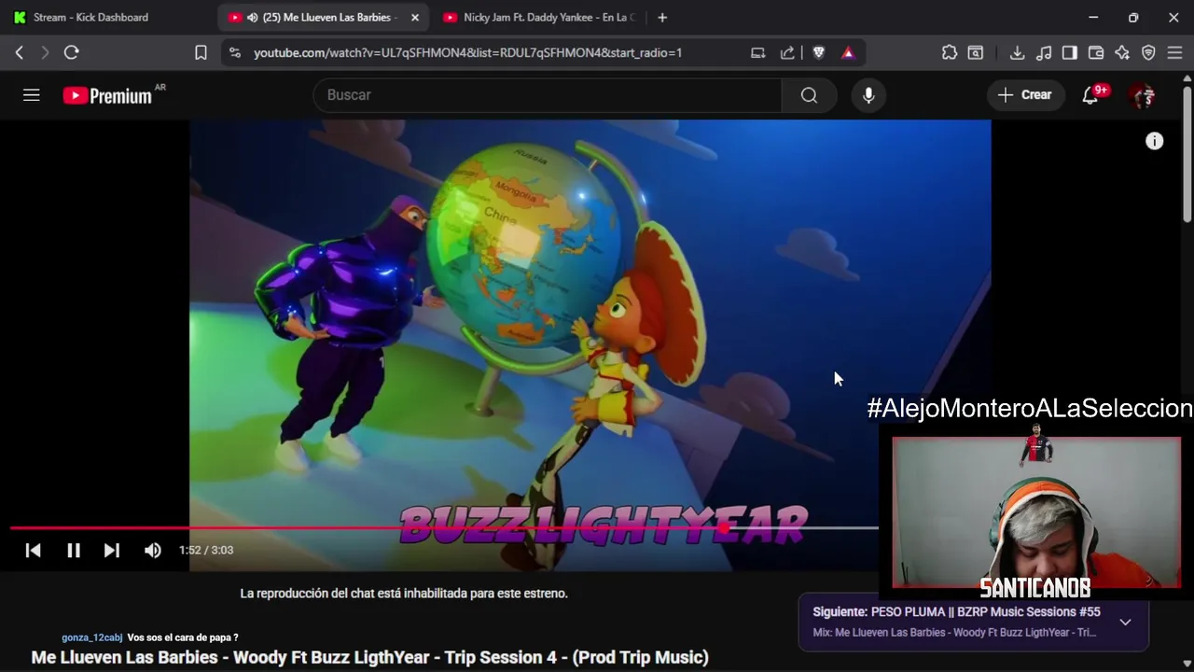
Task: Go back in browser history
Action: point(20,53)
